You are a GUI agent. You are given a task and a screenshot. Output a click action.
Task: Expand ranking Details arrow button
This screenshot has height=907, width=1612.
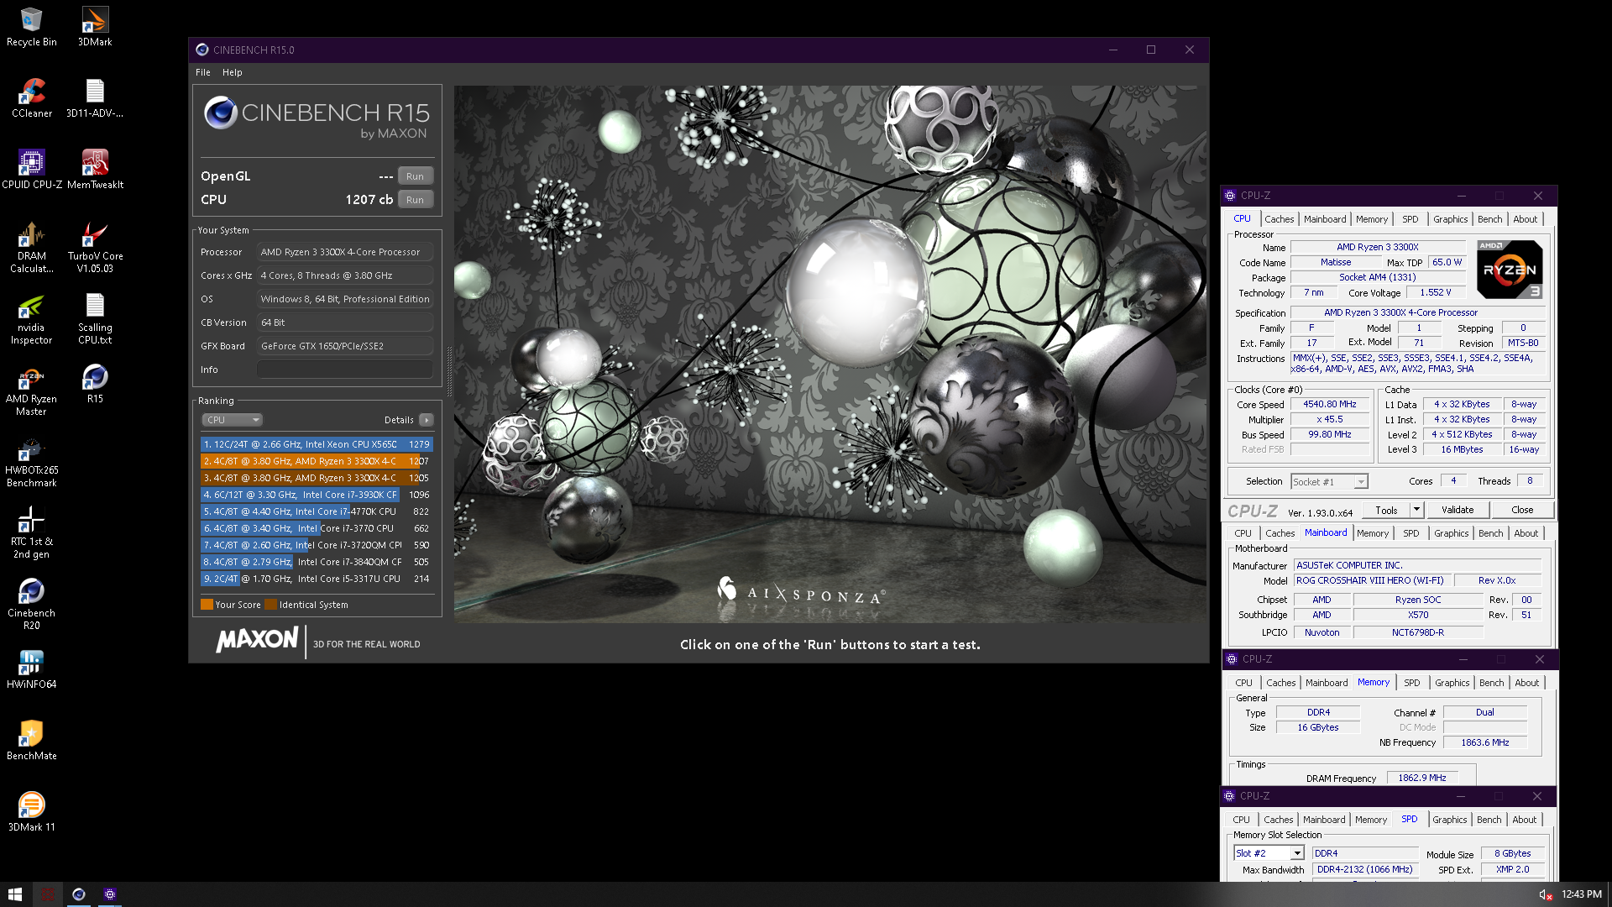tap(427, 420)
